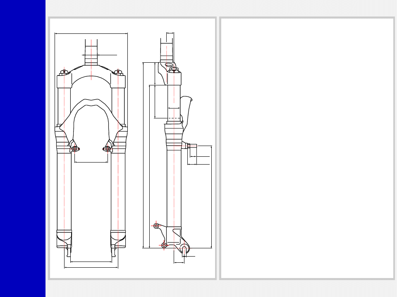
Task: Select the left top cap bolt on crown
Action: tap(64, 72)
